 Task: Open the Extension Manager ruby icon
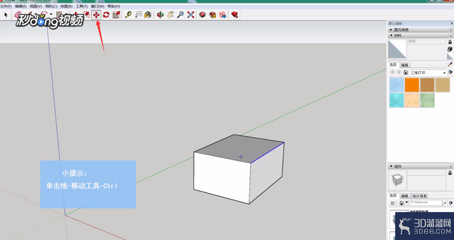pyautogui.click(x=234, y=15)
